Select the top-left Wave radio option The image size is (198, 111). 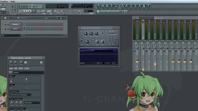click(x=11, y=79)
